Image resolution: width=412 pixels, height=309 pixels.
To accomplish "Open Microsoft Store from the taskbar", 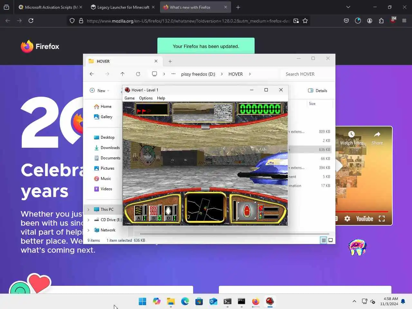I will pos(199,301).
